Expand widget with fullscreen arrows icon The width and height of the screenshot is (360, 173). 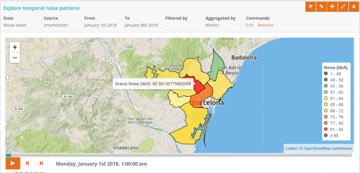(343, 7)
